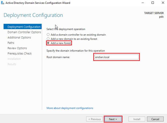167x123 pixels.
Task: Click 'Specify the domain information for this operation'
Action: click(76, 51)
